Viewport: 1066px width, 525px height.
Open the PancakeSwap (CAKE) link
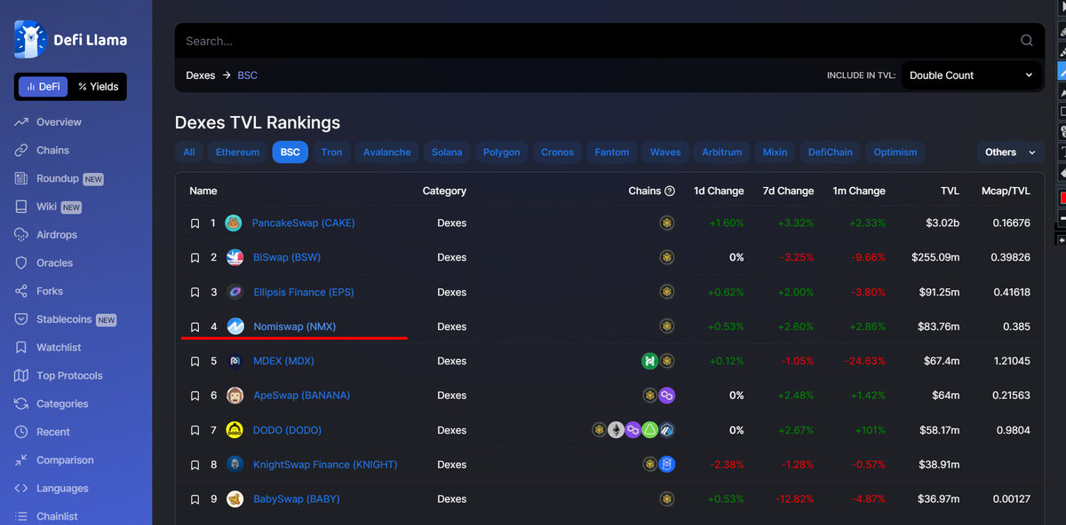[x=303, y=223]
